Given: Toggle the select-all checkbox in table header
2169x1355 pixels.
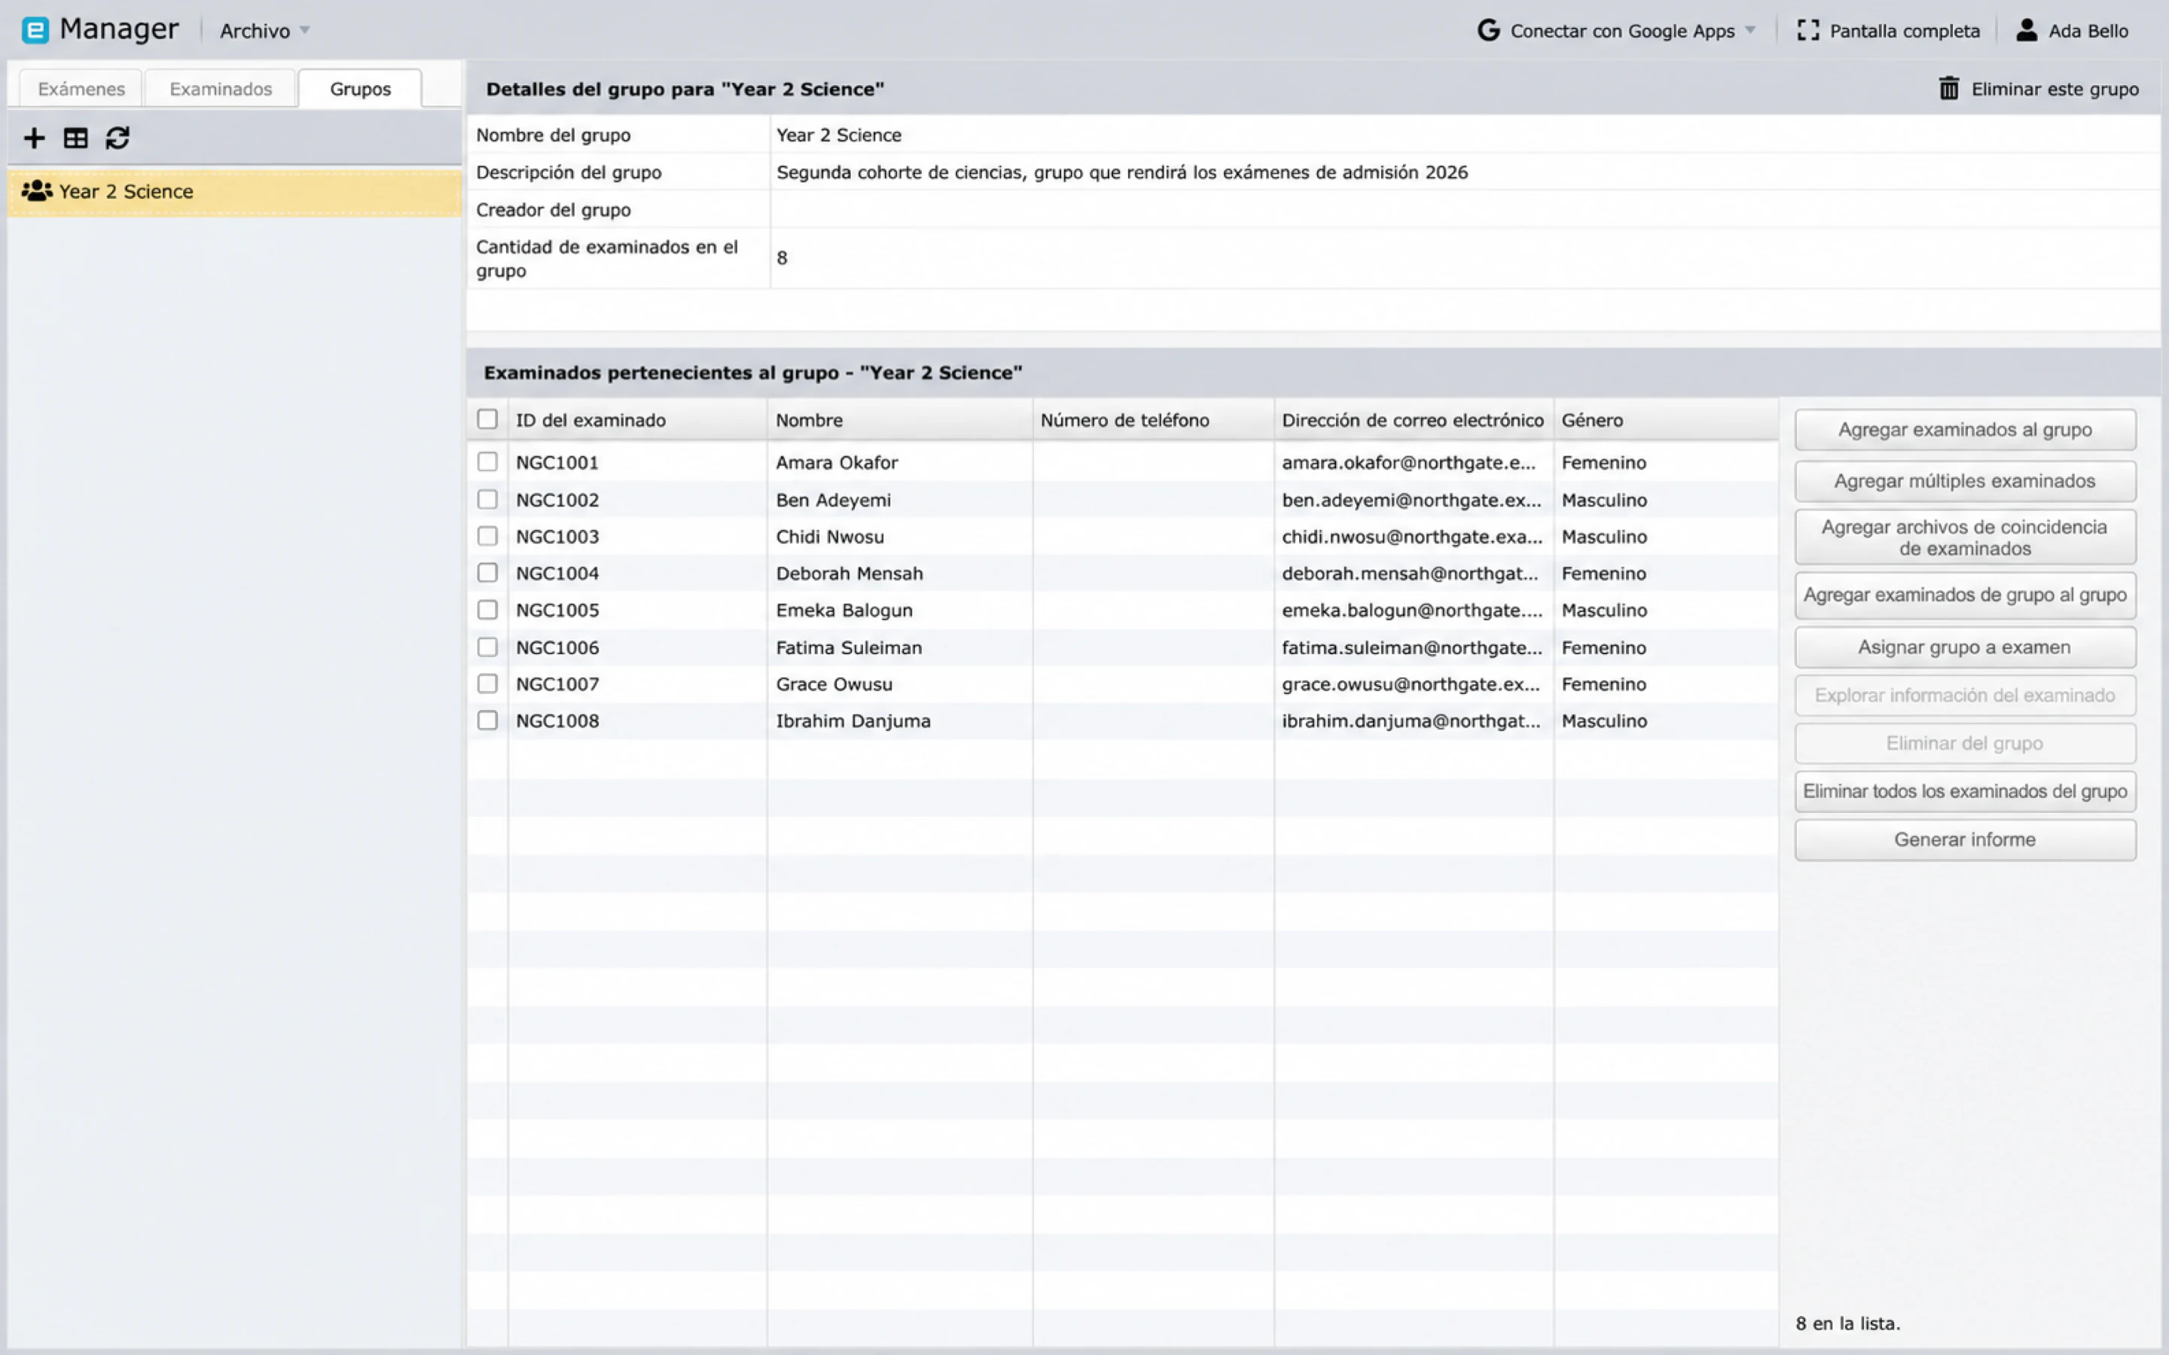Looking at the screenshot, I should click(487, 419).
